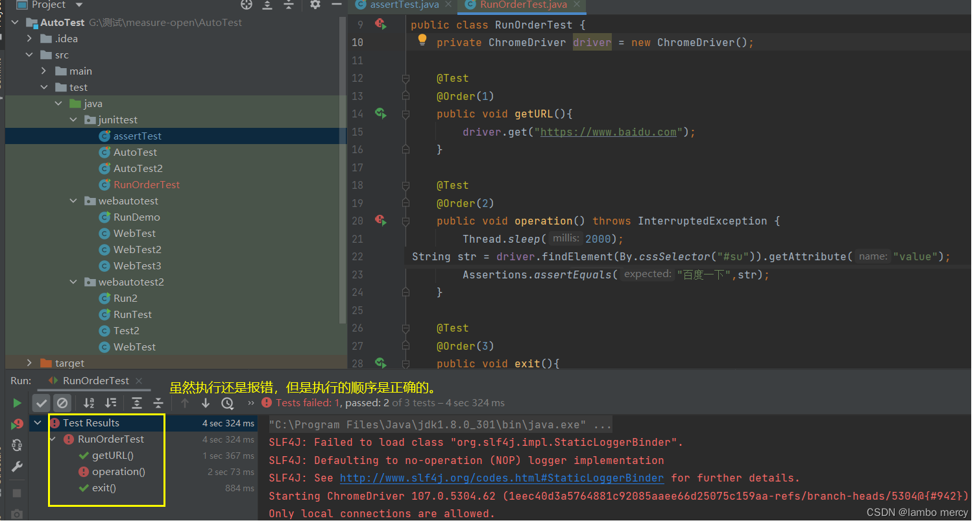Click the wrench settings icon in Run panel
Viewport: 979px width, 525px height.
point(17,467)
